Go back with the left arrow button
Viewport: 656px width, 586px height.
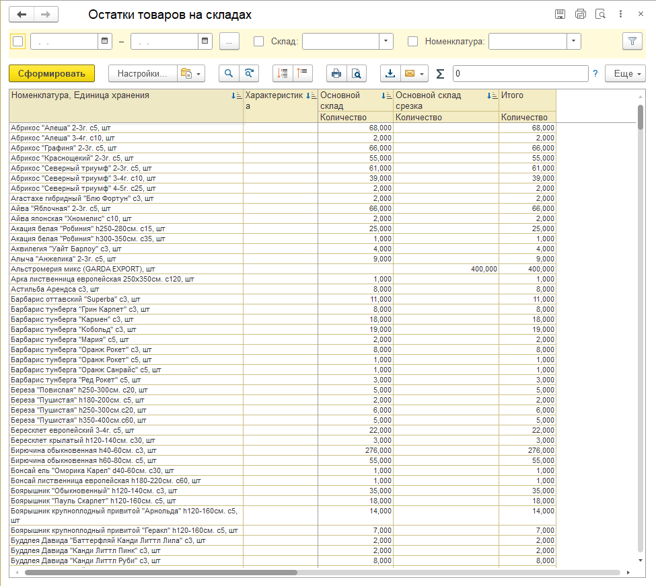(22, 15)
